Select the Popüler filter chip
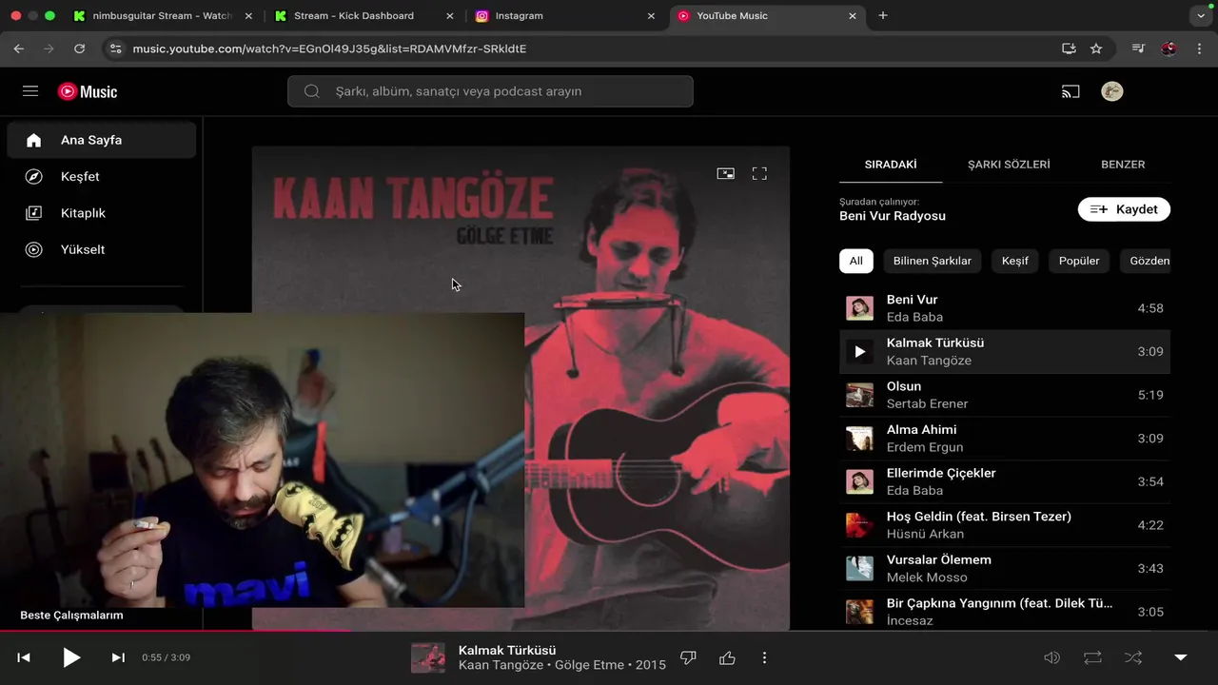The image size is (1218, 685). point(1079,261)
